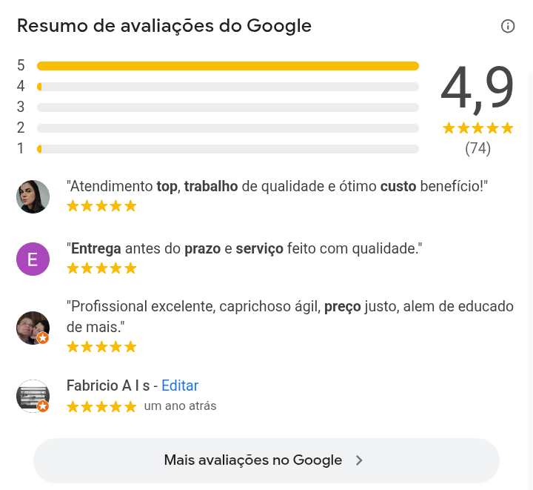Open the purple E avatar profile
The image size is (533, 490).
tap(33, 259)
